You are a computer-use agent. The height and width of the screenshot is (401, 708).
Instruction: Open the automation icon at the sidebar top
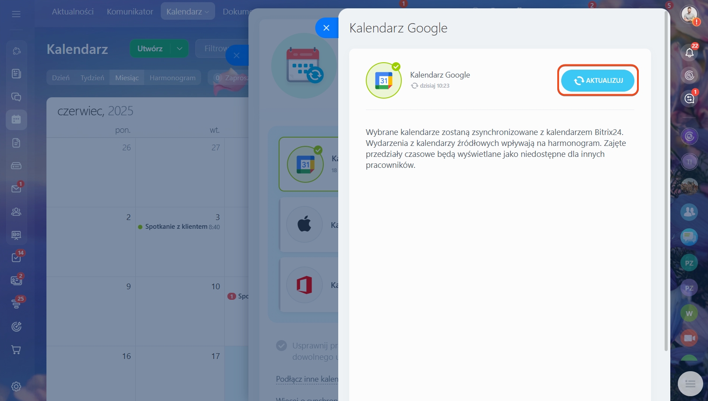[16, 51]
